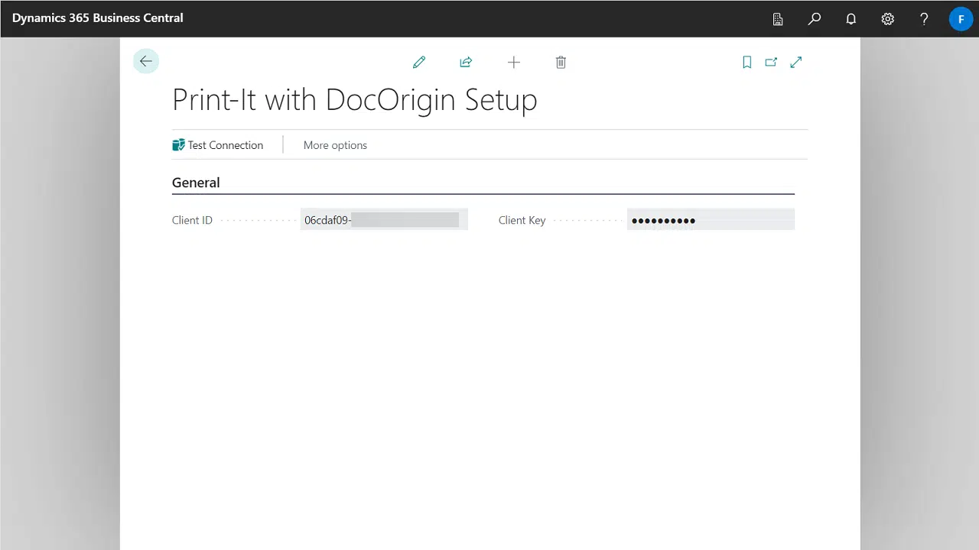
Task: Click inside the Client Key field
Action: tap(710, 219)
